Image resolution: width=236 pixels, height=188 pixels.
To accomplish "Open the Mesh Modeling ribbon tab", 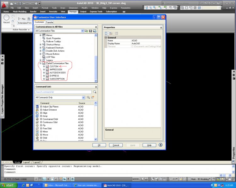I will pyautogui.click(x=20, y=12).
